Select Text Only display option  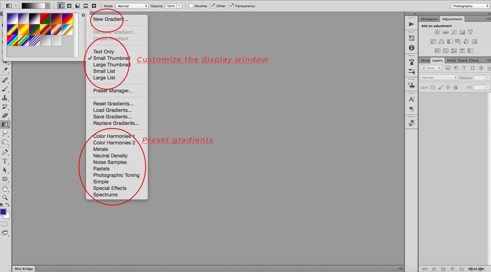click(103, 52)
